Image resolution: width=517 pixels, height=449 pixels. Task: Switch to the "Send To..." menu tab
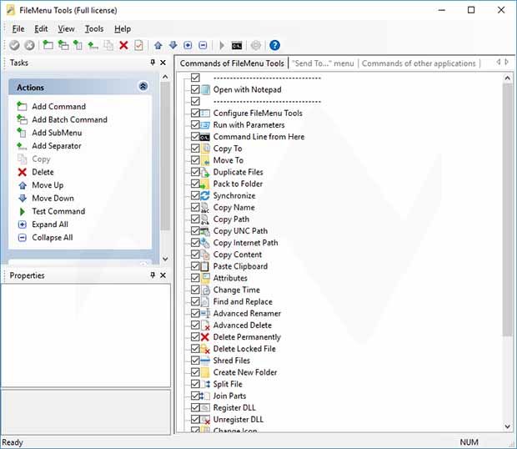(323, 63)
